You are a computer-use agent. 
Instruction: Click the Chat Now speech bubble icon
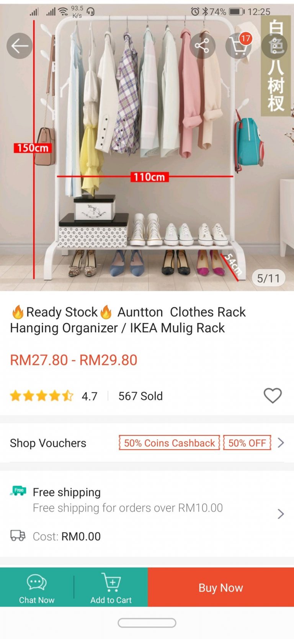click(37, 582)
